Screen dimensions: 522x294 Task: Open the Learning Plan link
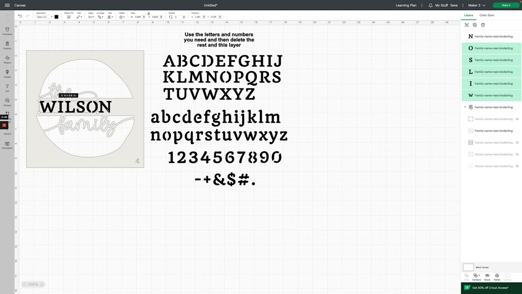tap(406, 5)
